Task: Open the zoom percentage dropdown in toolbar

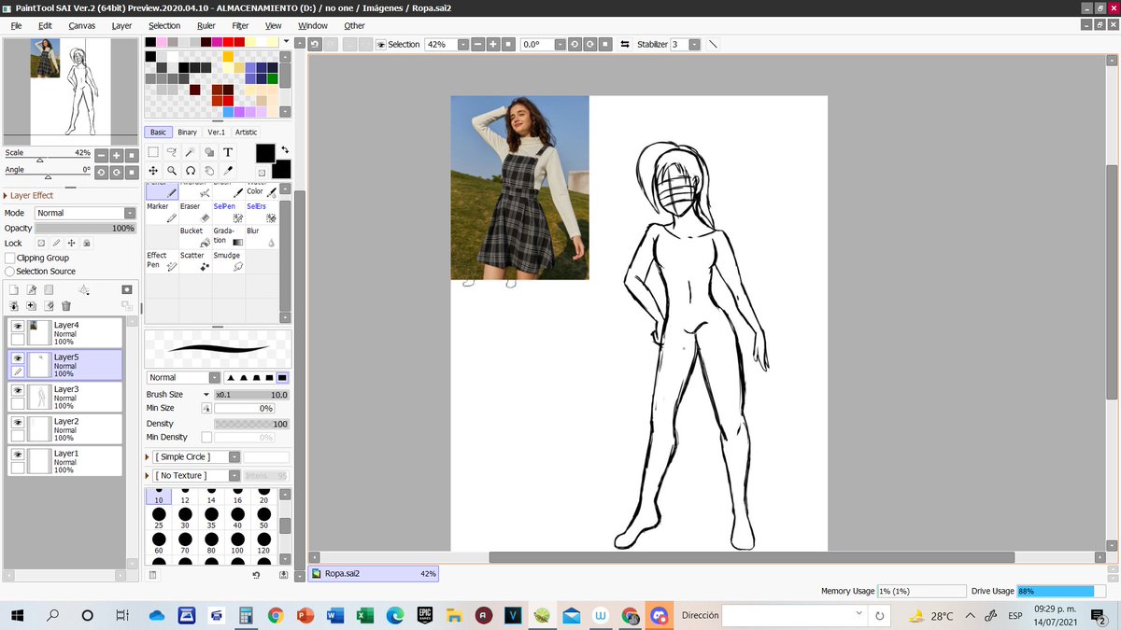Action: 463,44
